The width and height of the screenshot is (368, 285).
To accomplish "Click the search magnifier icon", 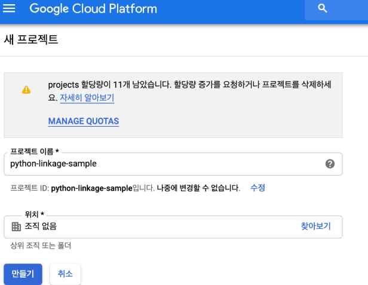I will (322, 8).
